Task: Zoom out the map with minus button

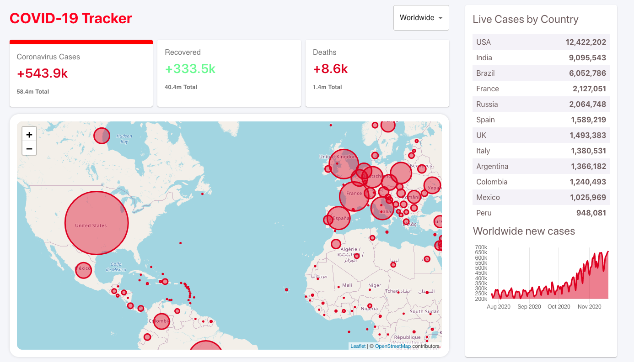Action: [x=29, y=148]
